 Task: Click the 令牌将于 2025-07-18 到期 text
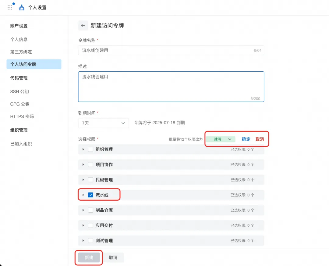[x=159, y=123]
